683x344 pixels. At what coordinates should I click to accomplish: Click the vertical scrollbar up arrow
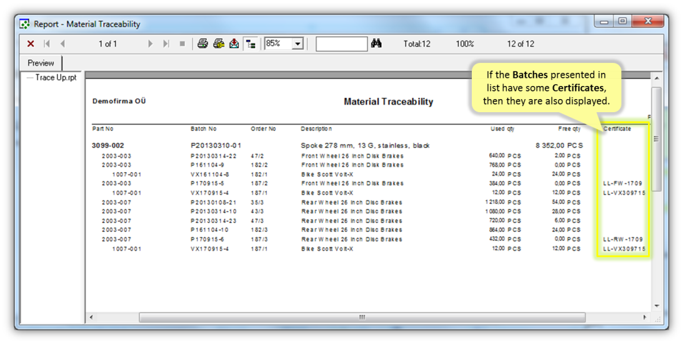click(656, 78)
